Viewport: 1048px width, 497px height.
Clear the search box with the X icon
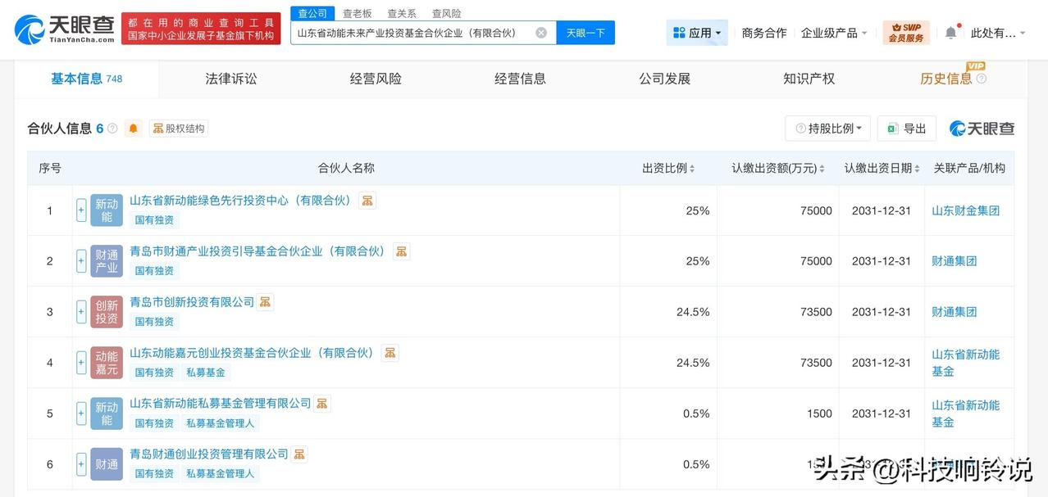541,33
